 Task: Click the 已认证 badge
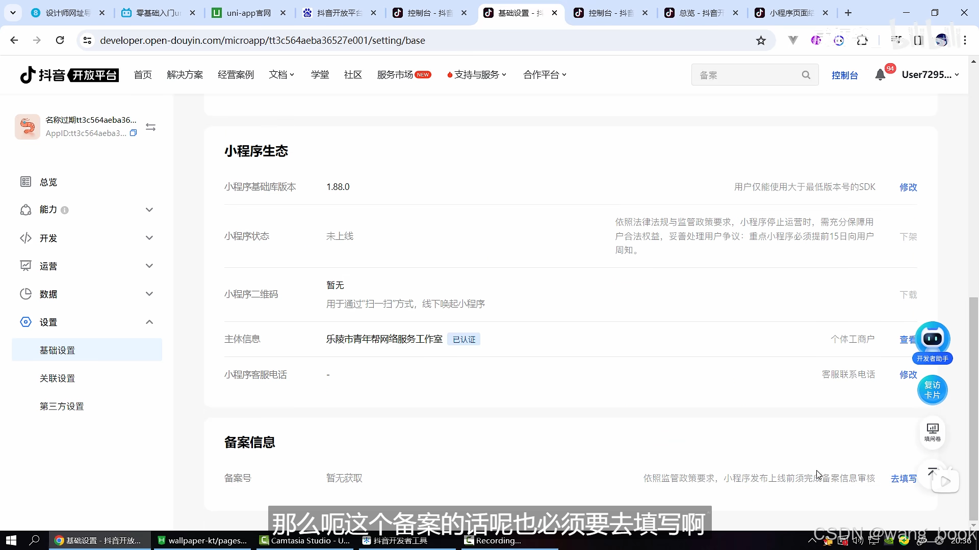pyautogui.click(x=464, y=339)
